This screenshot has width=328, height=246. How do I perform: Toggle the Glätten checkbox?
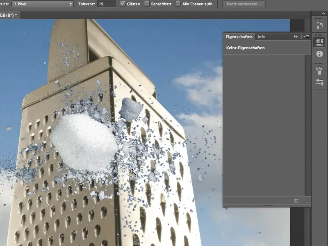(x=123, y=4)
